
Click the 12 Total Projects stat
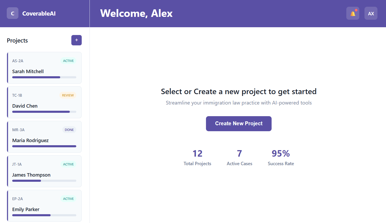pos(197,157)
